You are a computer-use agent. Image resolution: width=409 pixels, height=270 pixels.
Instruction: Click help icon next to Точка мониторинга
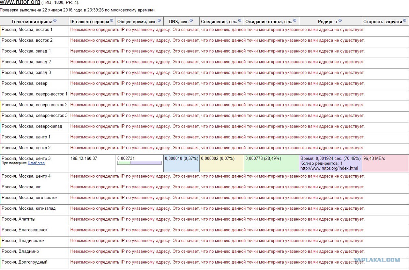(55, 21)
